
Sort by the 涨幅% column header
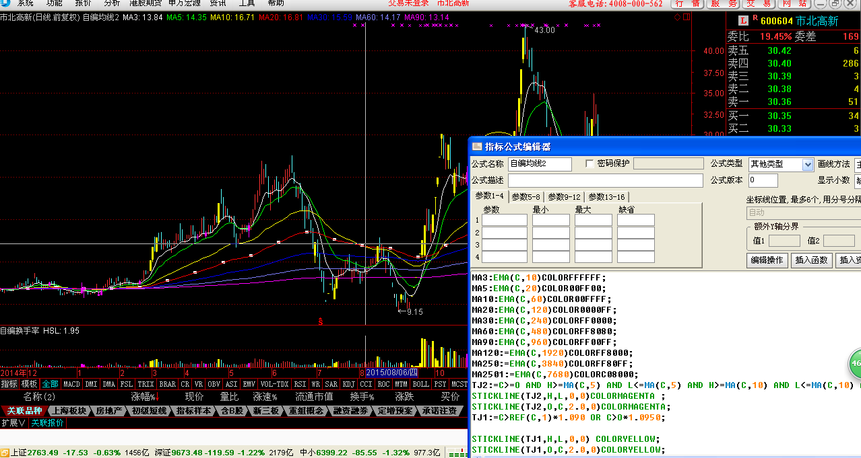pyautogui.click(x=144, y=397)
